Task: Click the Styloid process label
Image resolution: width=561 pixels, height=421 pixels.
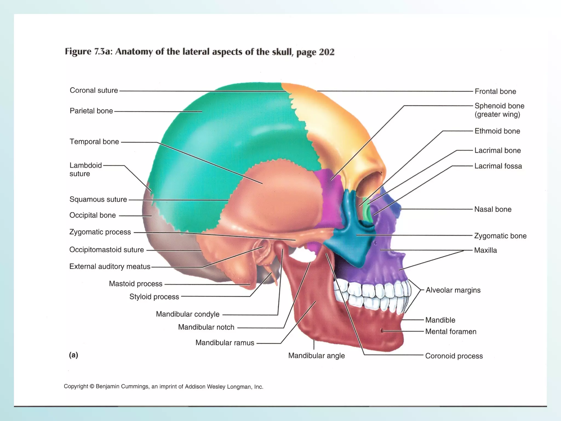Action: click(154, 297)
